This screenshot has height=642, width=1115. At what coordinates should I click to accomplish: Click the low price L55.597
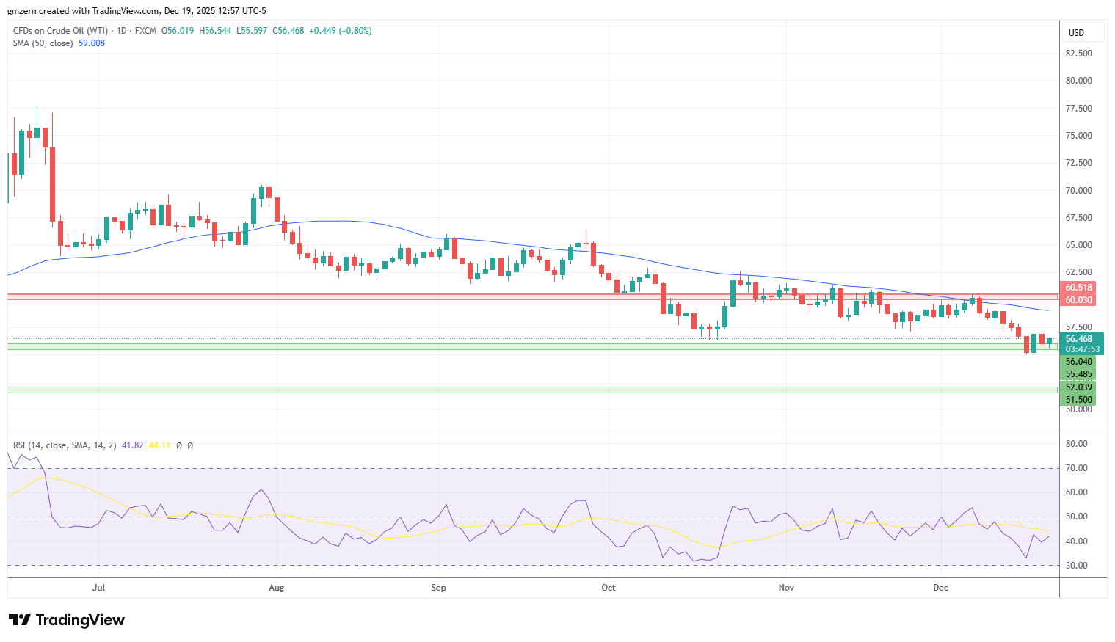point(252,31)
